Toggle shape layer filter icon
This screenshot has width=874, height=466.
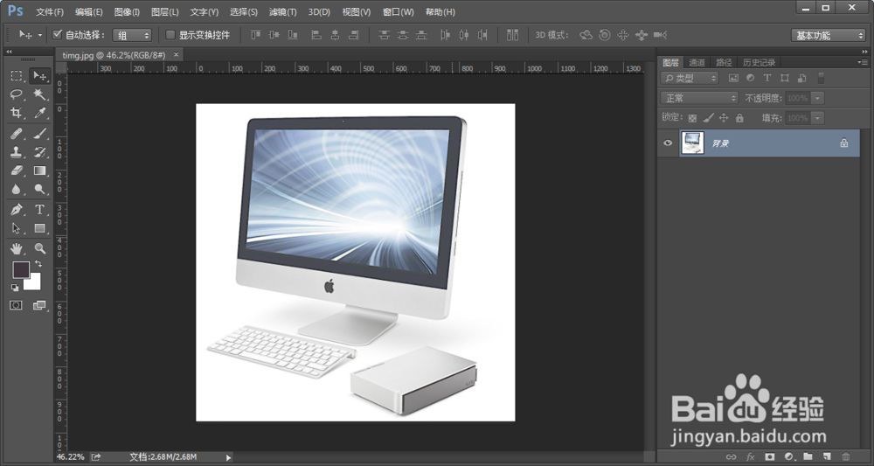point(785,78)
